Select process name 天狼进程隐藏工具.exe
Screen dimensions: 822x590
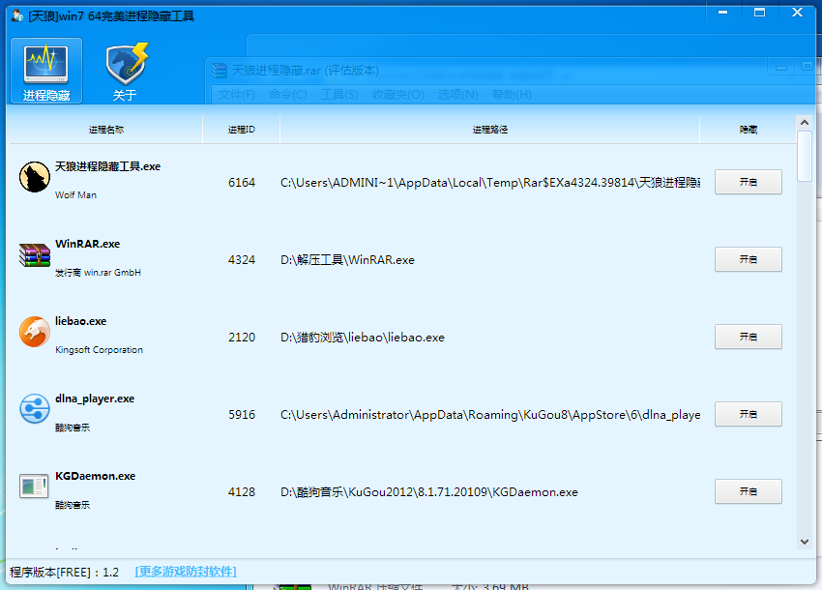point(108,166)
